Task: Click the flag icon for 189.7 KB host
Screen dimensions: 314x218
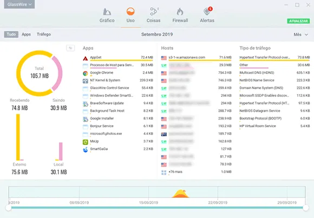Action: coord(164,134)
